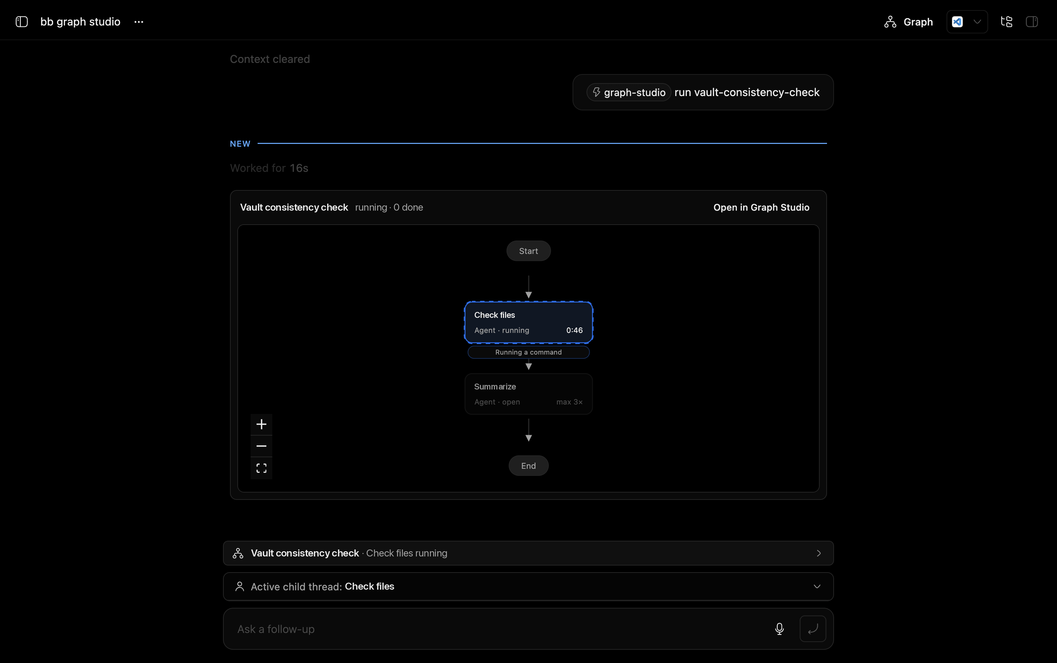The image size is (1057, 663).
Task: Fit graph to view icon
Action: pyautogui.click(x=261, y=468)
